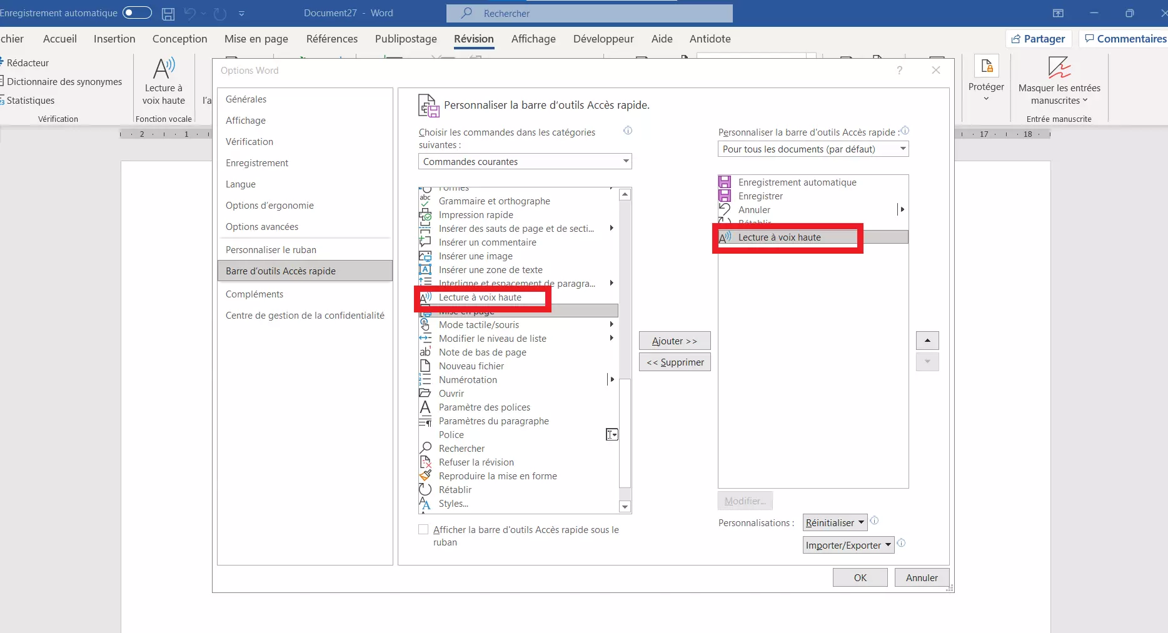Open Centre de gestion de la confidentialité
This screenshot has height=633, width=1168.
pyautogui.click(x=305, y=316)
